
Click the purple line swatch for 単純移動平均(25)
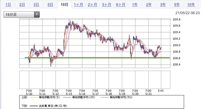pos(67,97)
